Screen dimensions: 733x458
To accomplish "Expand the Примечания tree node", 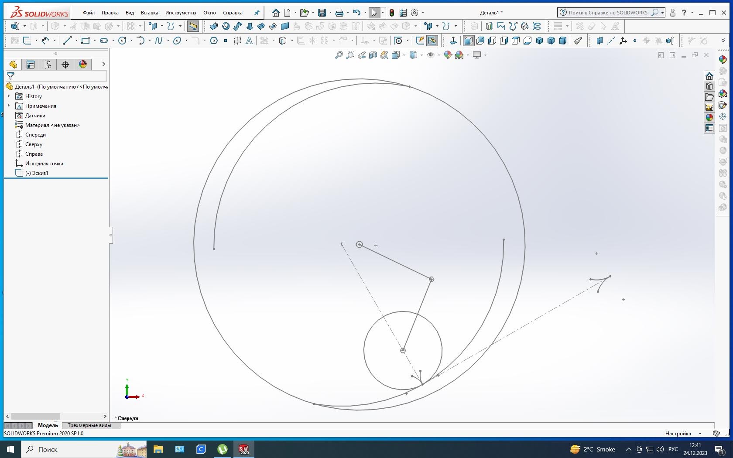I will 9,106.
